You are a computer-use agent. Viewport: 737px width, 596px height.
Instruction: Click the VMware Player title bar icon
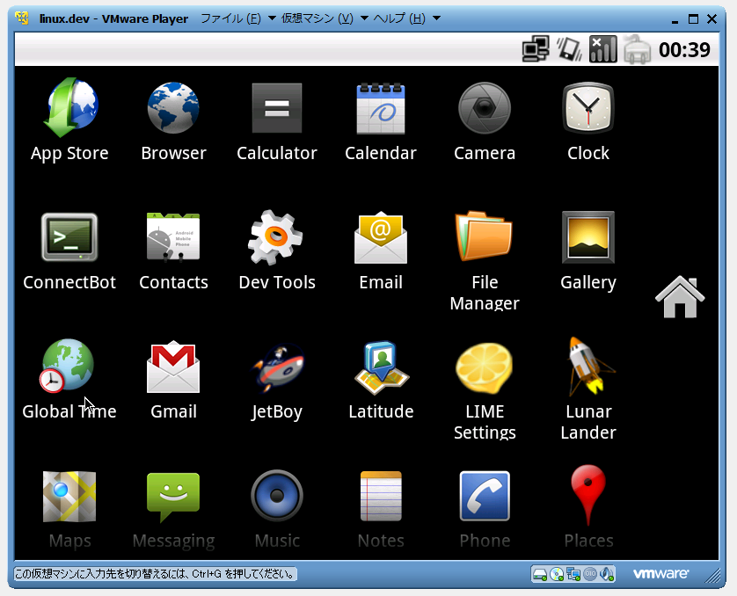(x=22, y=18)
